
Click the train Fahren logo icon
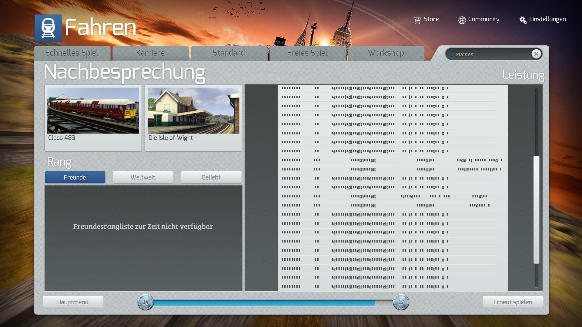48,28
